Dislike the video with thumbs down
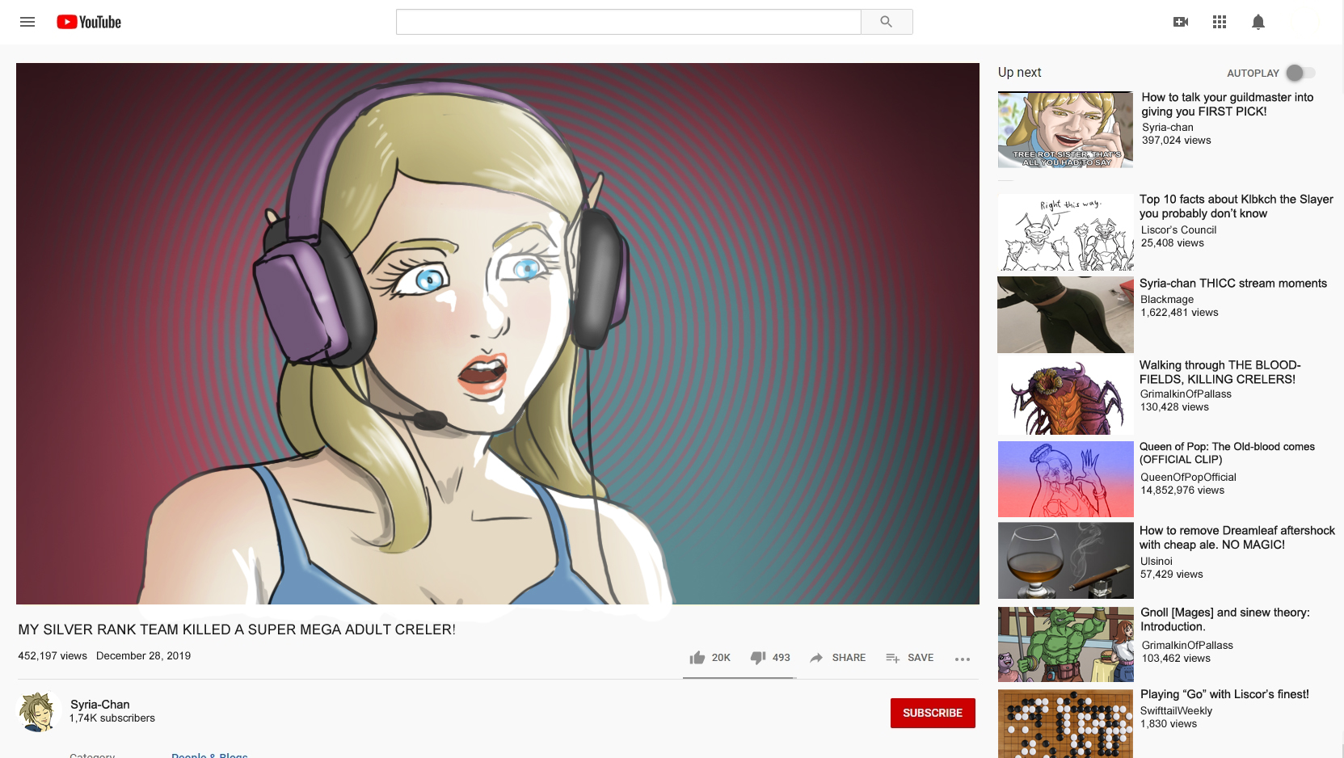Image resolution: width=1344 pixels, height=758 pixels. point(758,658)
